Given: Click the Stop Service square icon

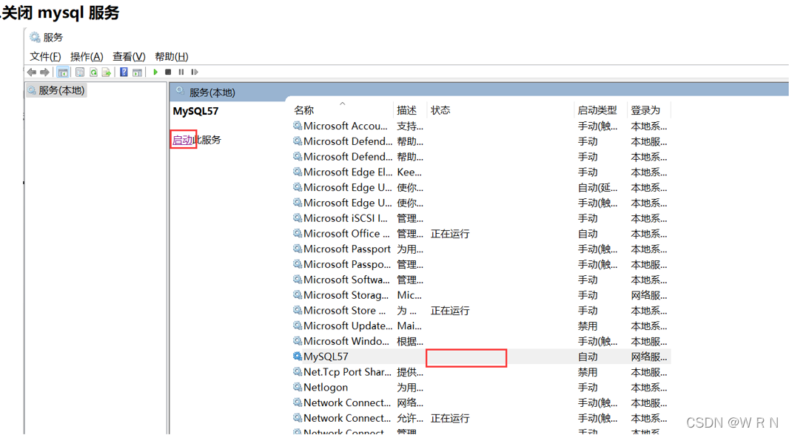Looking at the screenshot, I should 168,72.
